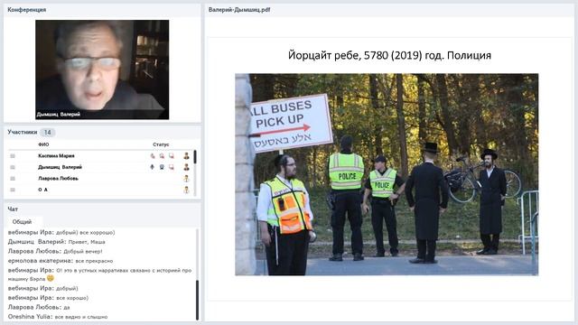Click avatar icon for Дымшиц Валерий

click(x=187, y=167)
